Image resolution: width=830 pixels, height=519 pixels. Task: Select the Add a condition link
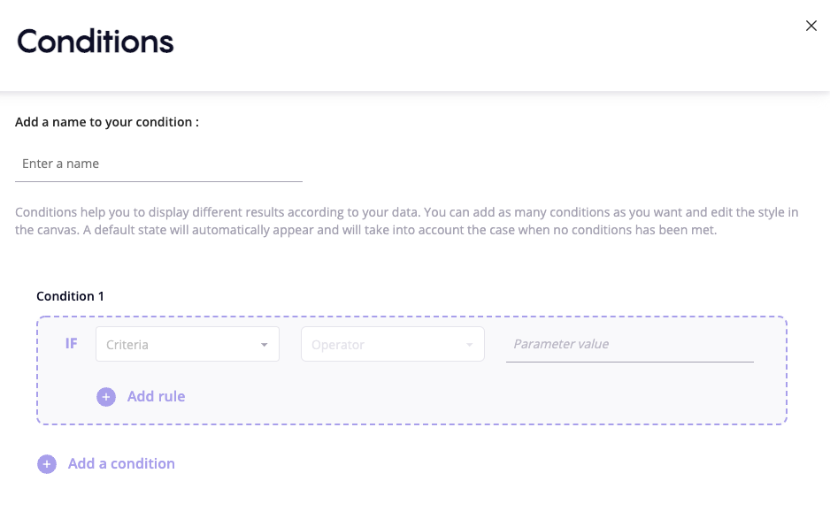121,464
